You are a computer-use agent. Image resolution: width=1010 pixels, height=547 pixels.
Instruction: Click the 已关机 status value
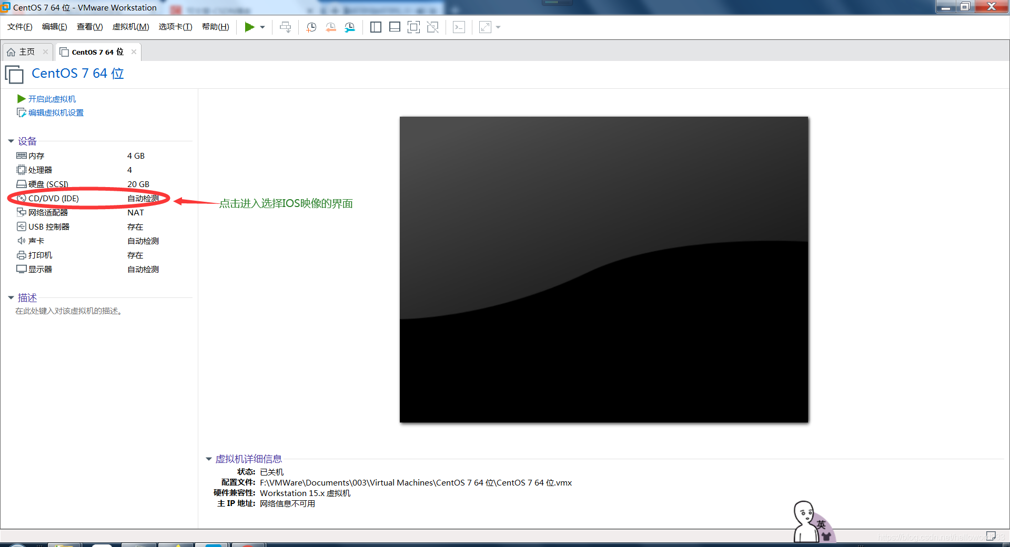click(271, 472)
